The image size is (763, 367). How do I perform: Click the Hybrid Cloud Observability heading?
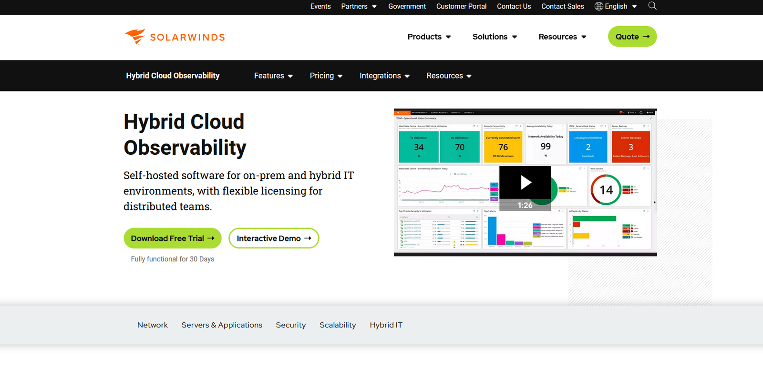point(185,135)
